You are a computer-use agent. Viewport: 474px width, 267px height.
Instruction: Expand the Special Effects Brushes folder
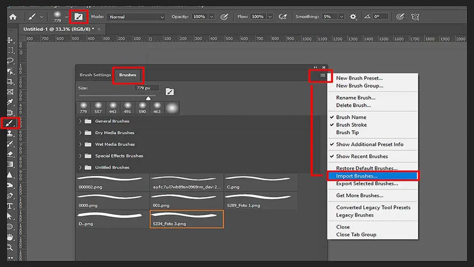click(x=80, y=156)
